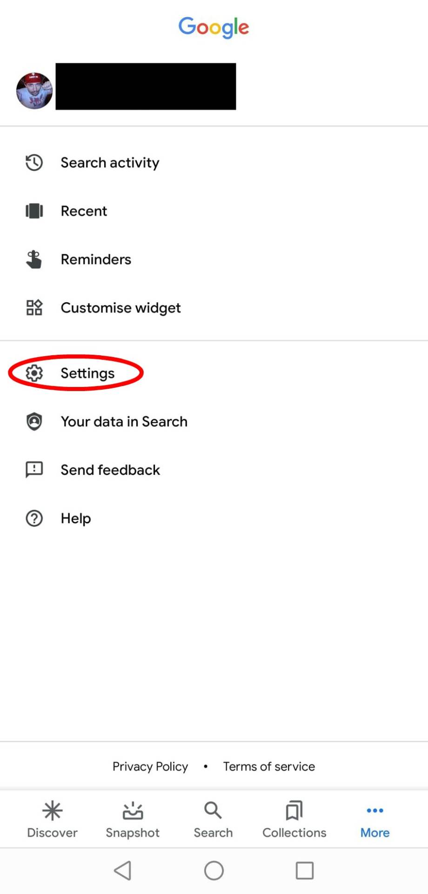Open the Settings gear

click(33, 373)
